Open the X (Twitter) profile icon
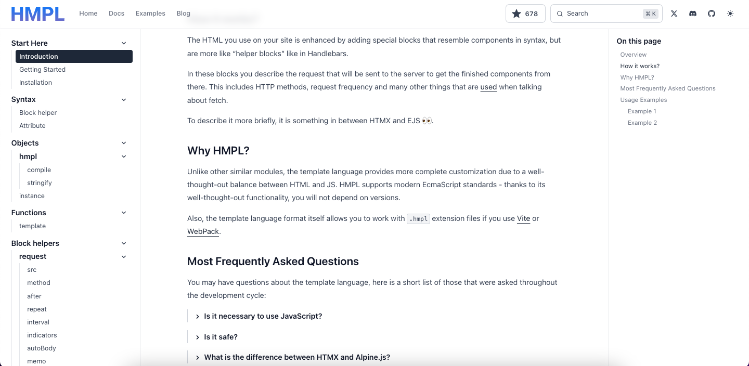The height and width of the screenshot is (366, 749). click(x=674, y=14)
